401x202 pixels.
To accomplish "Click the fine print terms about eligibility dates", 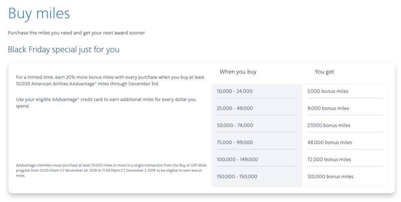I will coord(112,170).
